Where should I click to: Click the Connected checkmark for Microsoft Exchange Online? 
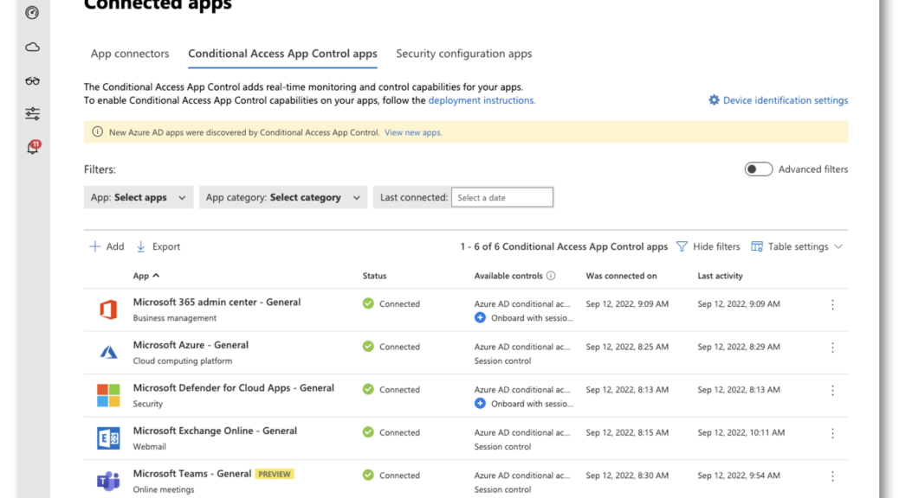tap(368, 432)
